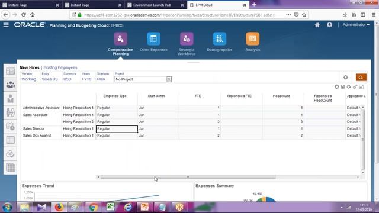Open Demographics card
This screenshot has height=213, width=379.
click(x=220, y=42)
